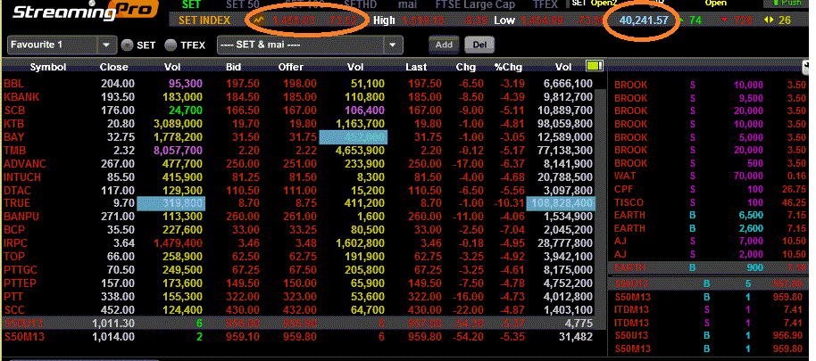
Task: Select the ADVANC symbol
Action: 25,164
